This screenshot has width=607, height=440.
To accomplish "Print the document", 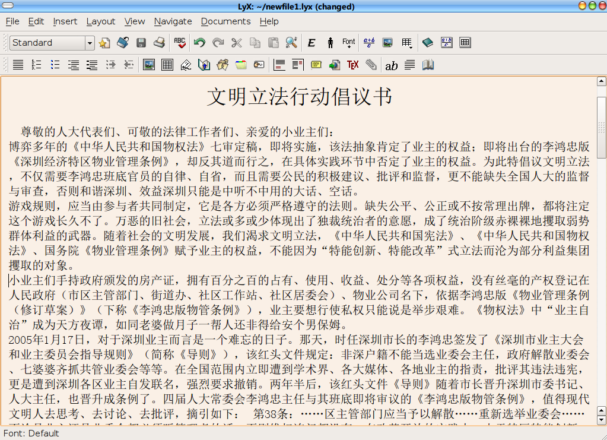I will point(160,43).
